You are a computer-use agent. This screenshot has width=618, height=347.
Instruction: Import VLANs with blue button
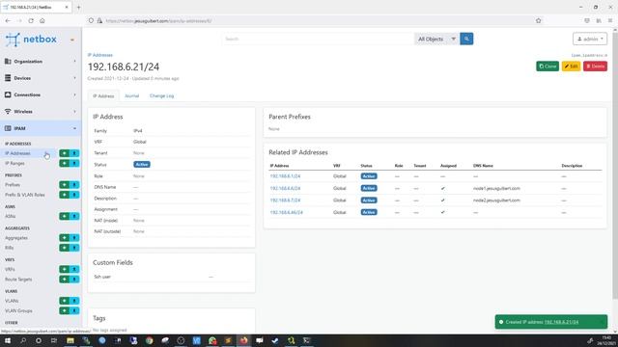tap(74, 301)
